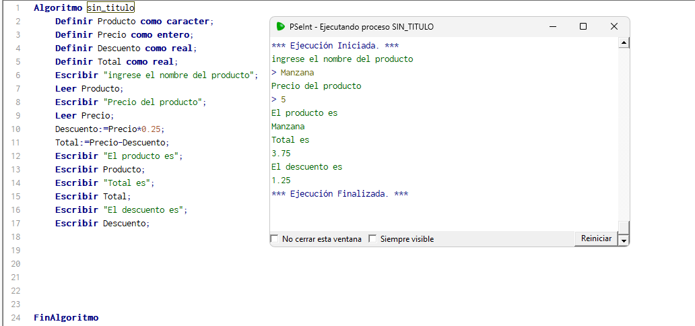This screenshot has height=326, width=695.
Task: Select the algorithm name sin_titulo in editor
Action: (110, 8)
